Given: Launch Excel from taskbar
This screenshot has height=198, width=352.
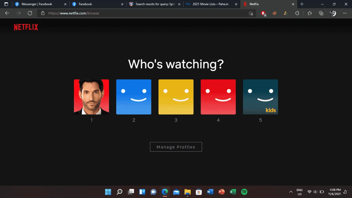Looking at the screenshot, I should point(233,192).
